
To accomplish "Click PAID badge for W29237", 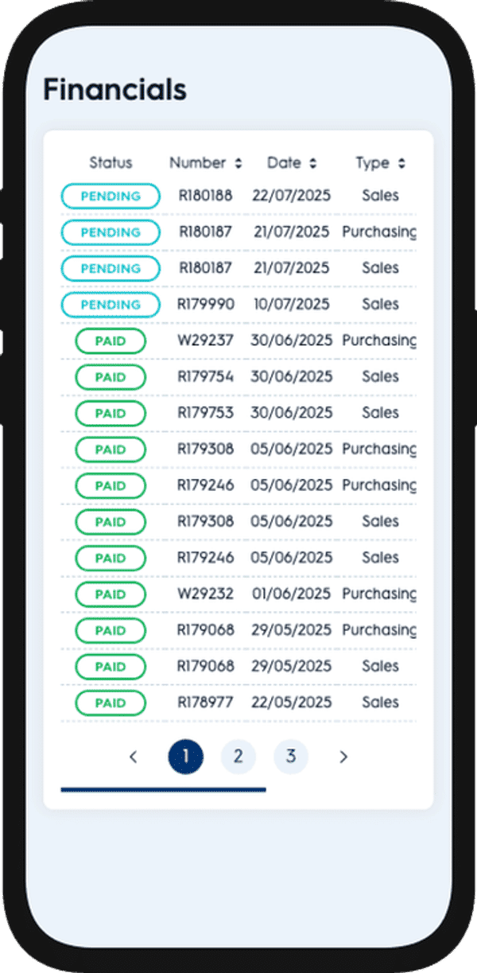I will point(111,341).
